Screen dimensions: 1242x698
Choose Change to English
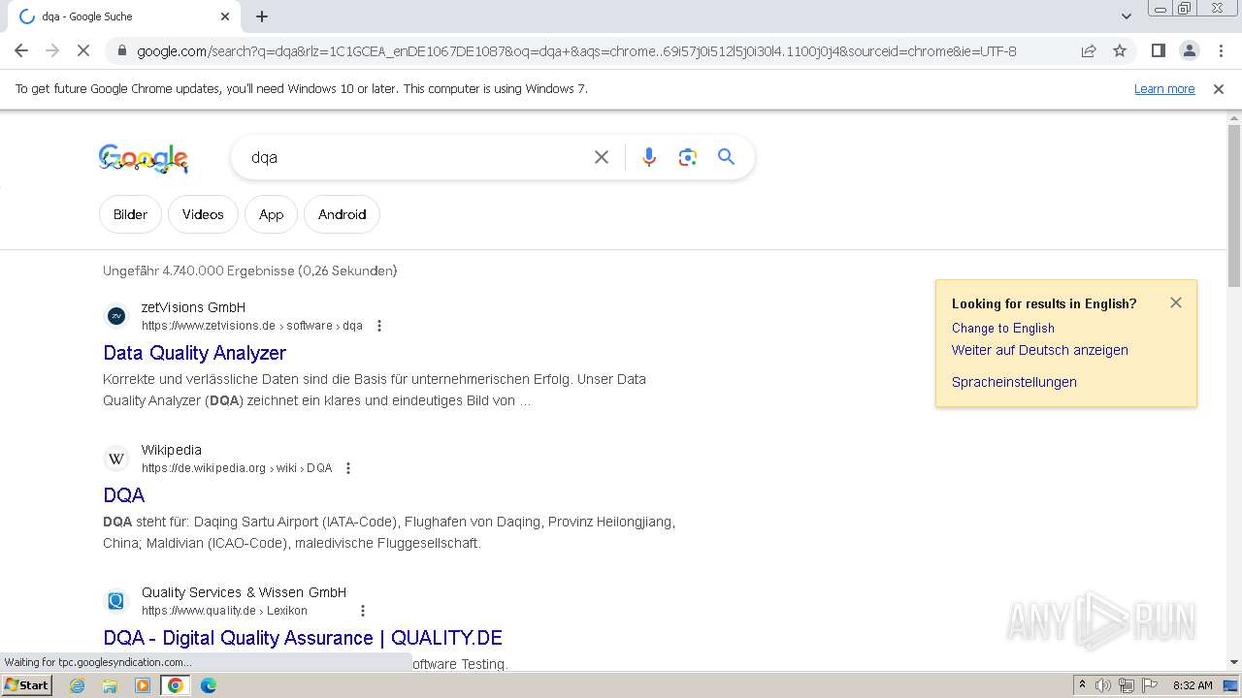click(1002, 328)
